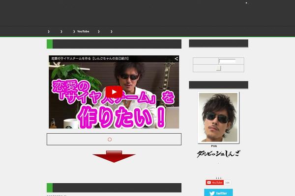Open the sunglasses profile photo in the sidebar
The height and width of the screenshot is (196, 295).
point(218,118)
